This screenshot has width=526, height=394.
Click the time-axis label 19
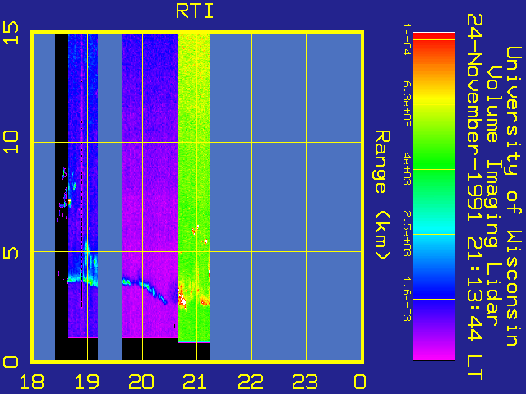pyautogui.click(x=86, y=382)
